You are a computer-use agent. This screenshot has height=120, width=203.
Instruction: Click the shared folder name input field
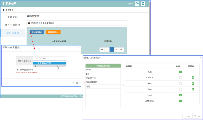(x=49, y=59)
